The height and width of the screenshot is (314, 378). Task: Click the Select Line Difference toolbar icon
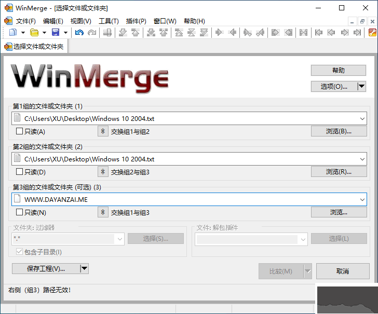(x=107, y=32)
